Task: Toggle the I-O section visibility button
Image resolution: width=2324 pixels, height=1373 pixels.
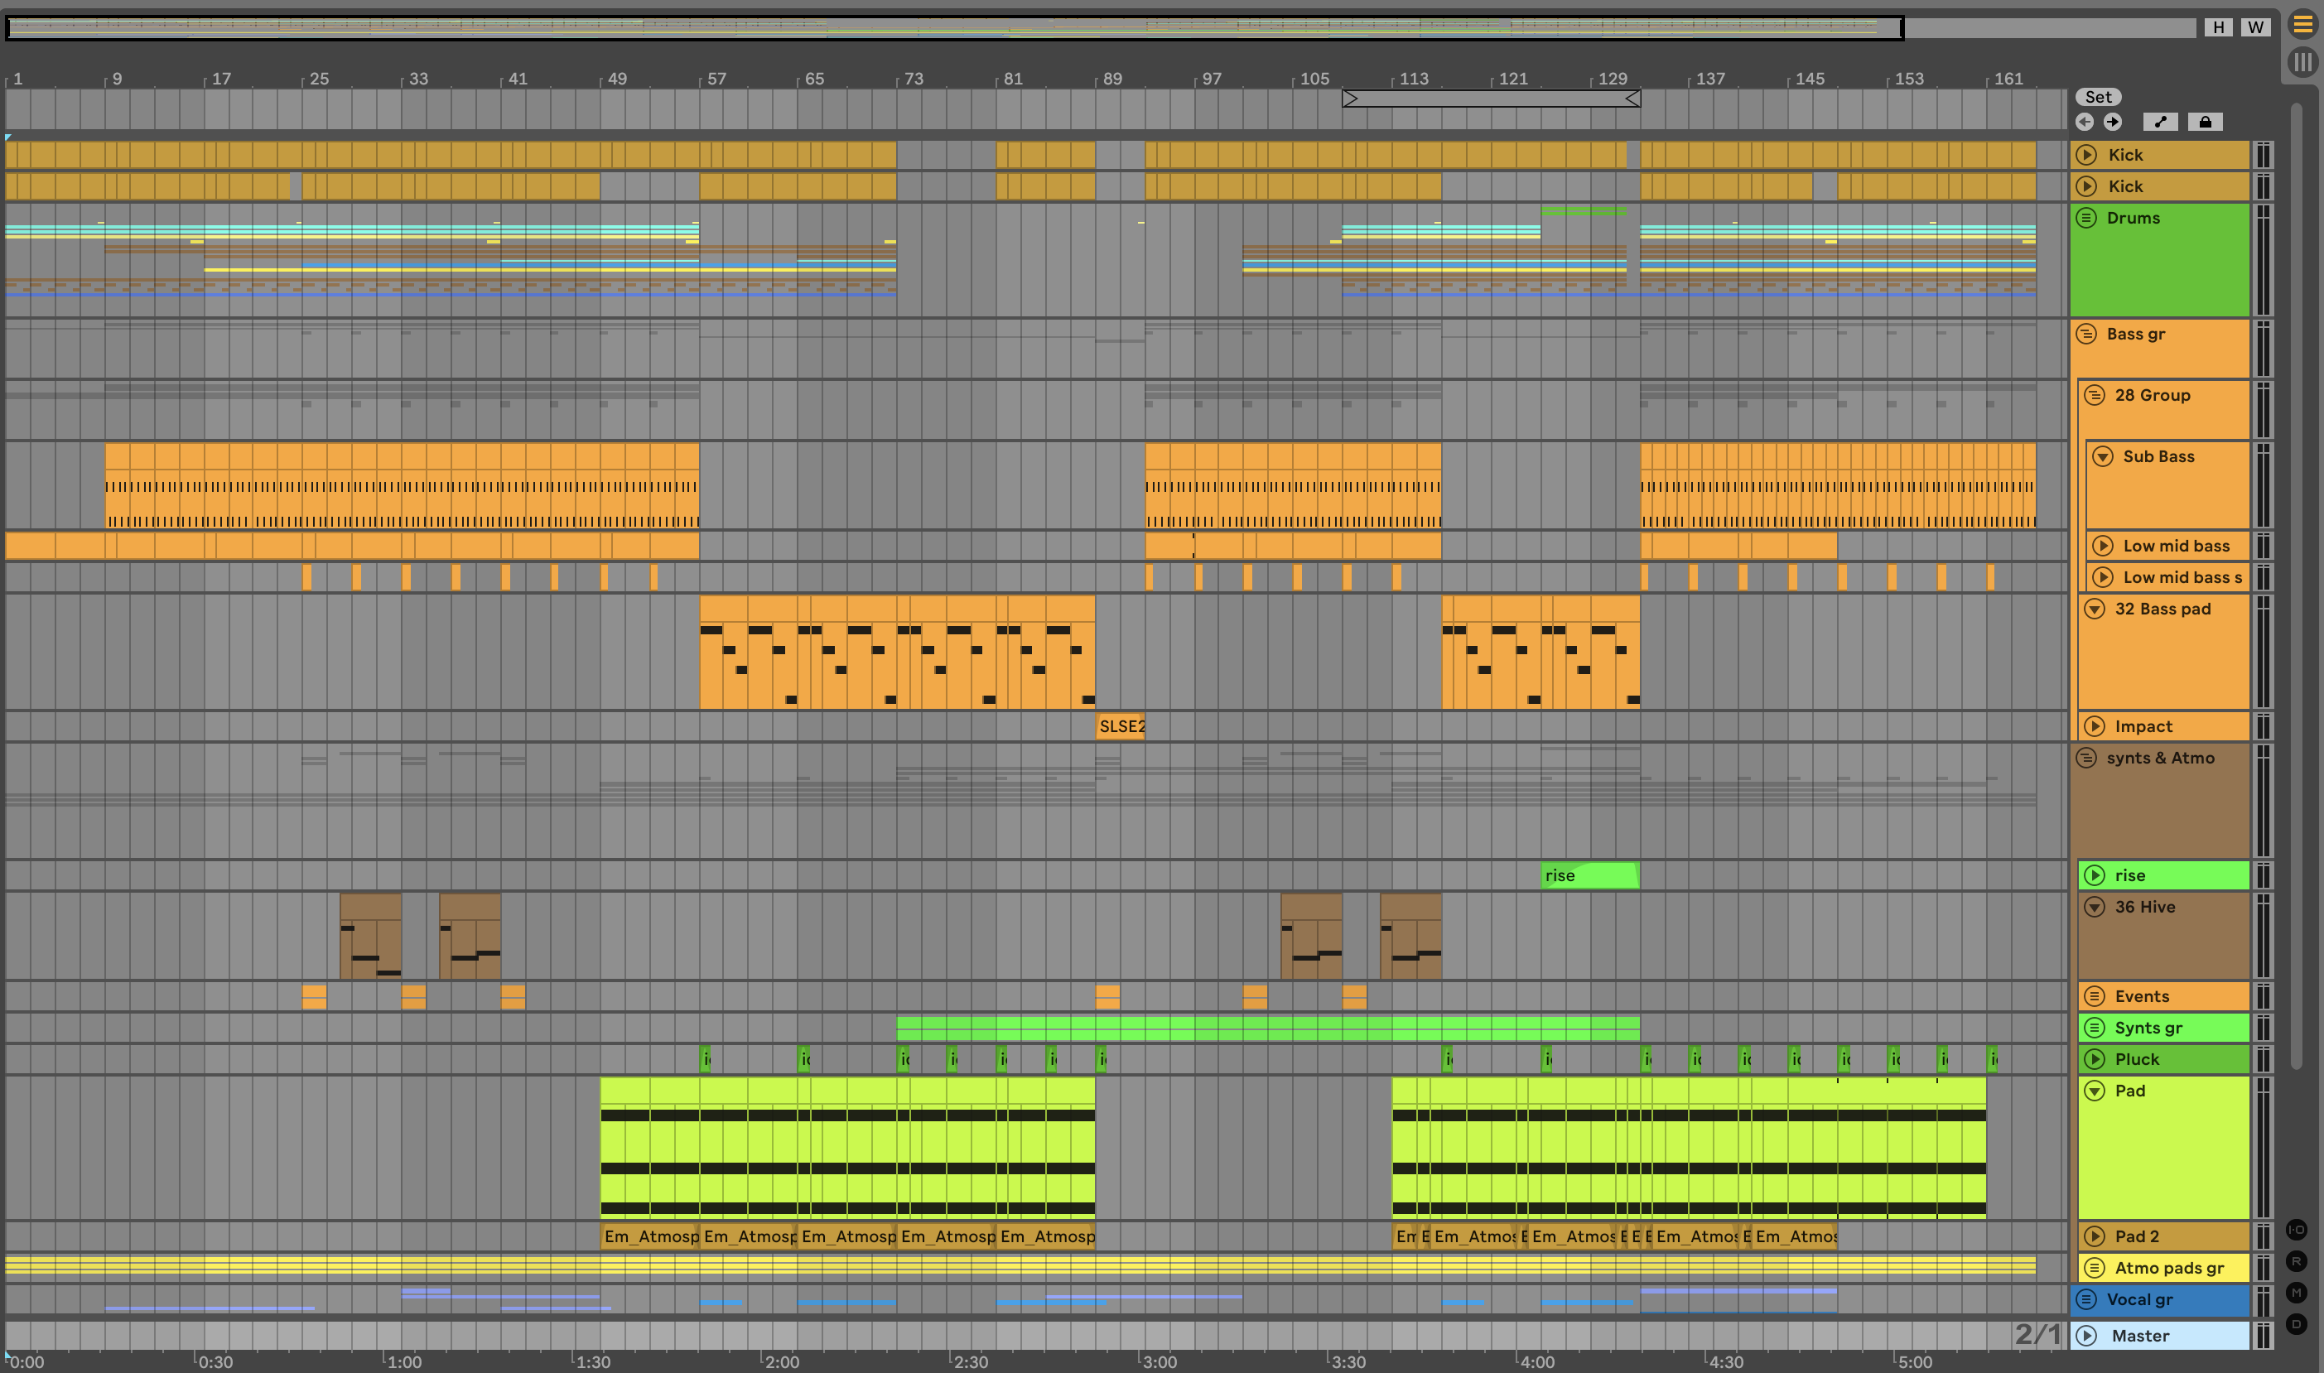Action: [2296, 1230]
